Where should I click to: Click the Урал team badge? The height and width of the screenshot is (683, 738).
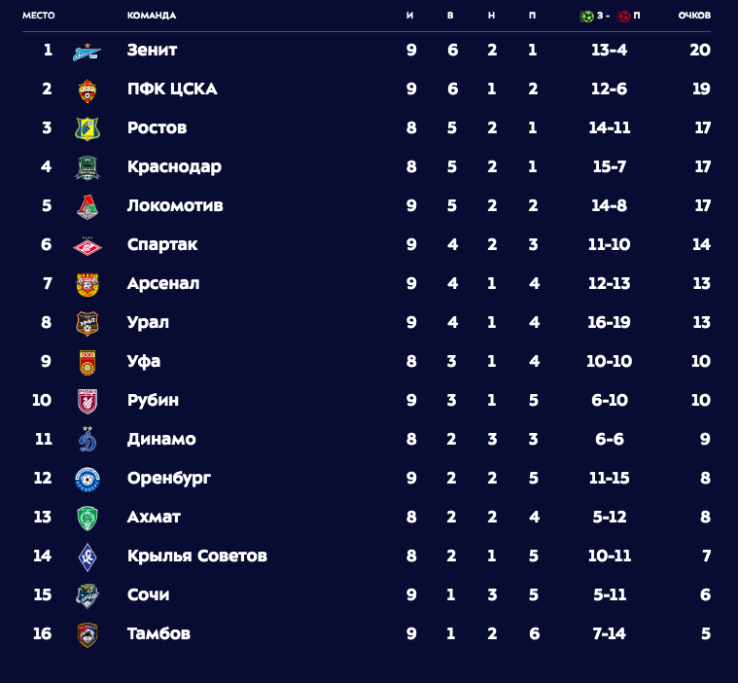point(88,324)
